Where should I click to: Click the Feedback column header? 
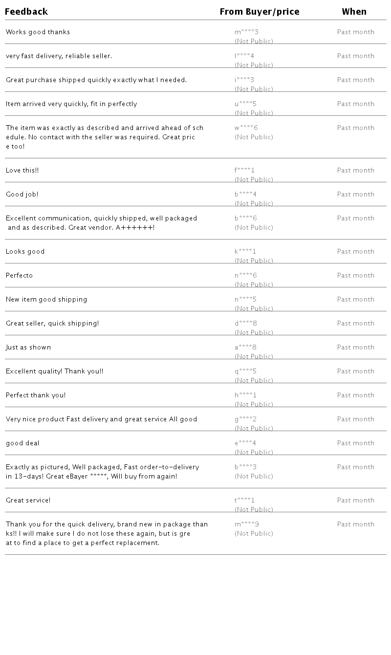tap(26, 12)
